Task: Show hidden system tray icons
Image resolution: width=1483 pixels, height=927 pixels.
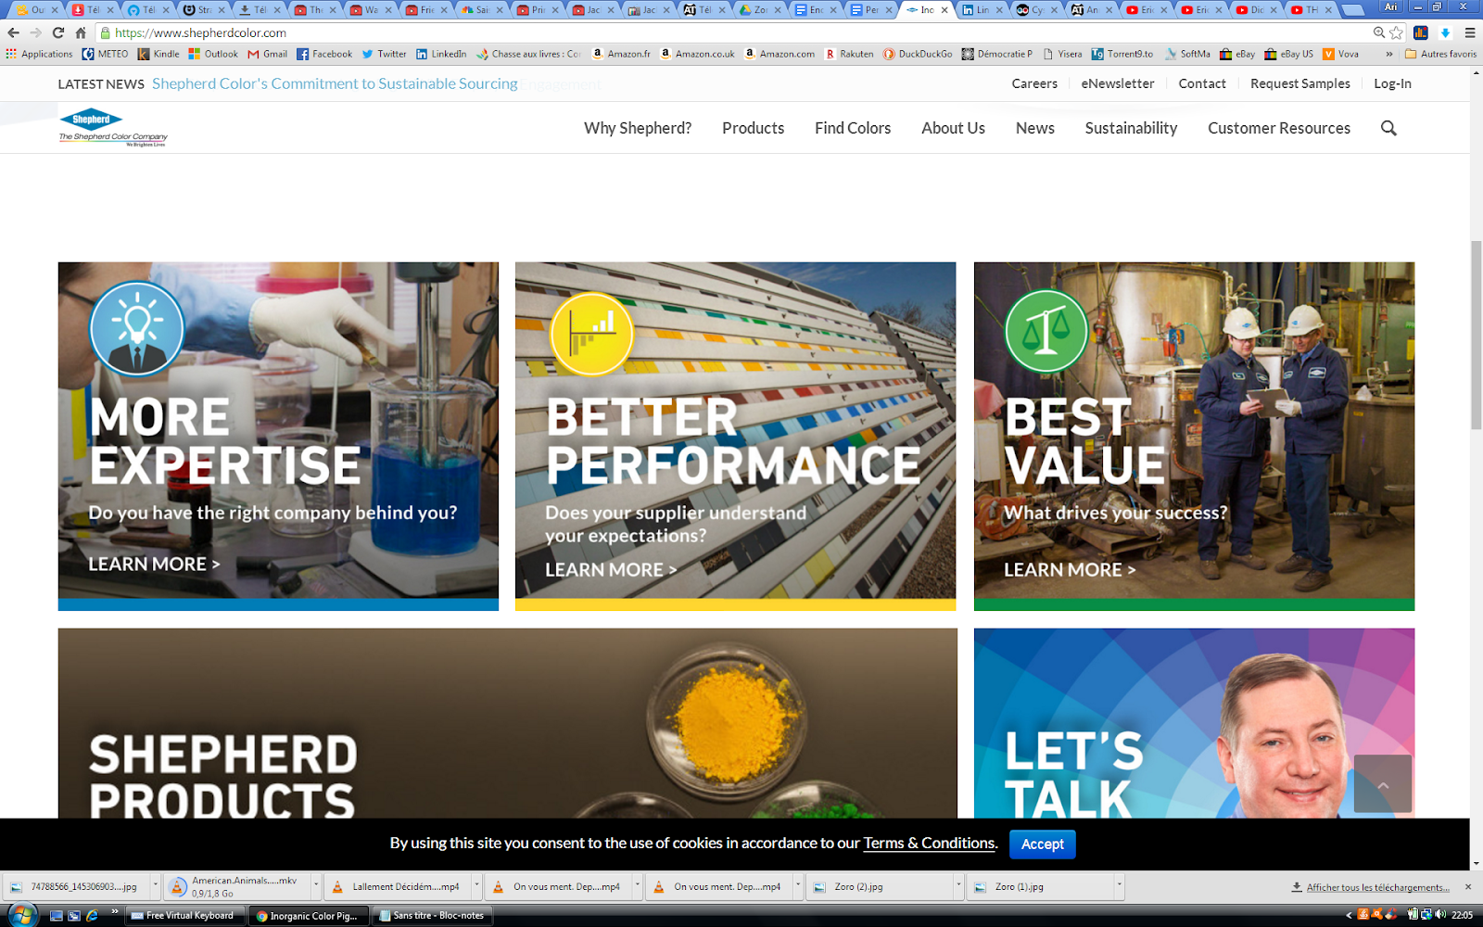Action: (1349, 915)
